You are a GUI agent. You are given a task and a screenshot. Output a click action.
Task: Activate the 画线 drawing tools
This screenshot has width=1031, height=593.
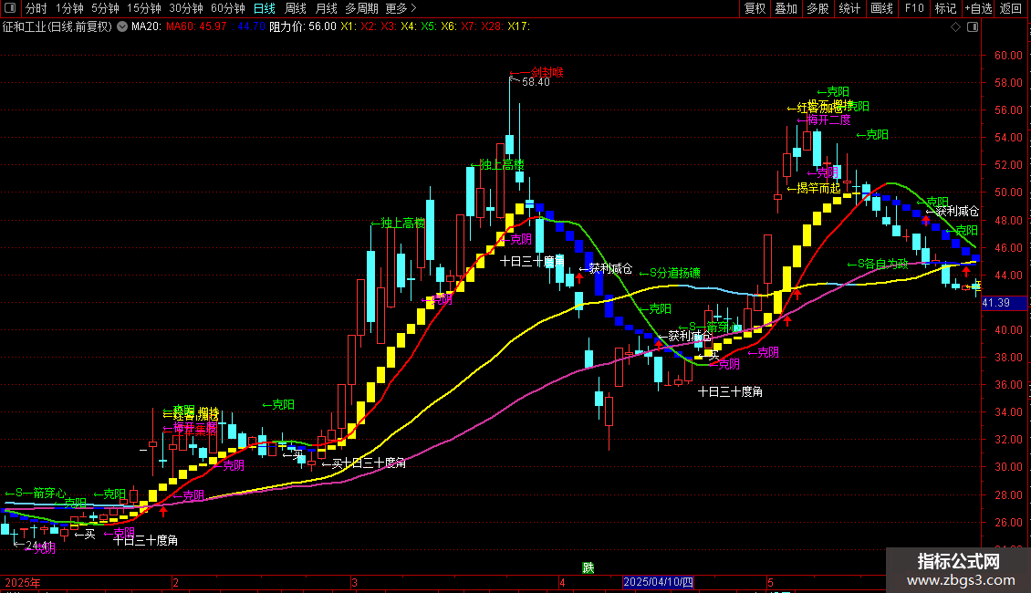(881, 8)
